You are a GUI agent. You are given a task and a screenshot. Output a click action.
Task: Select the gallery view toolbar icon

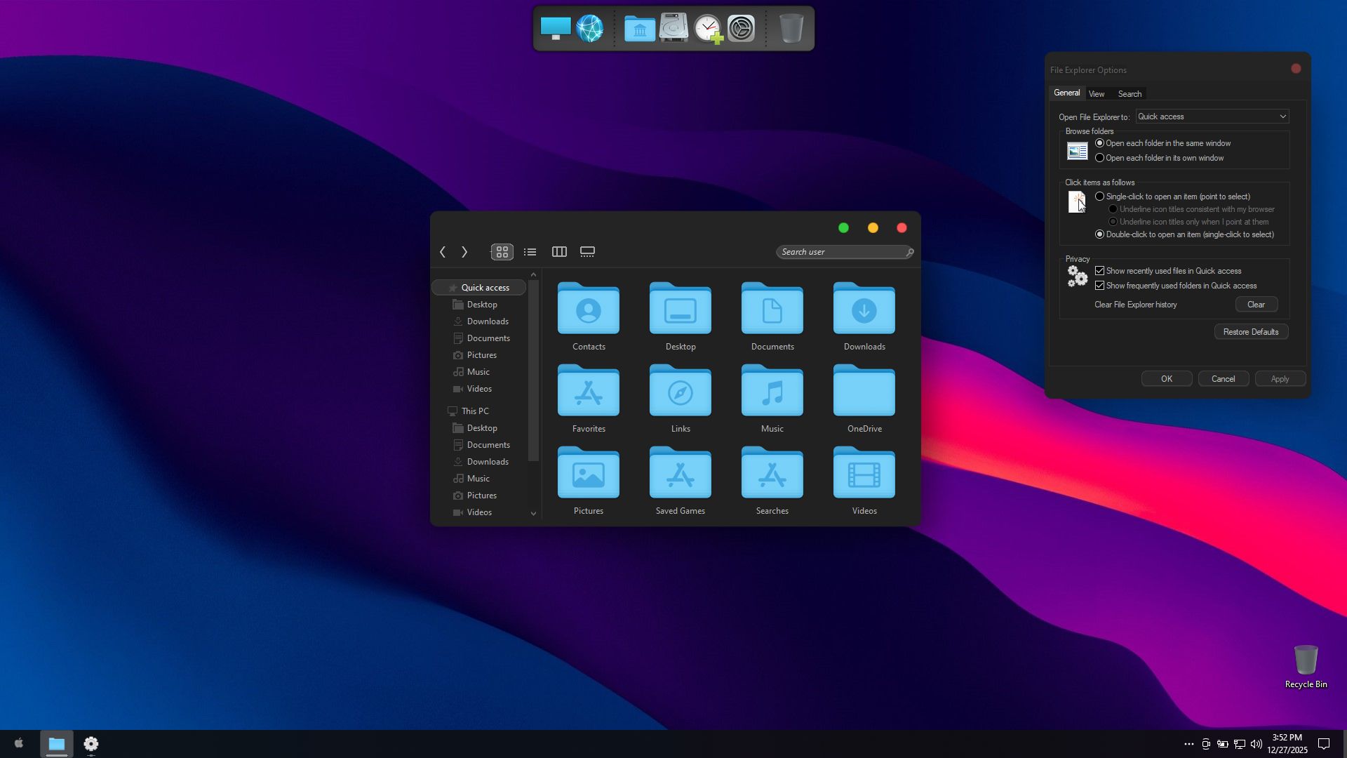click(587, 252)
